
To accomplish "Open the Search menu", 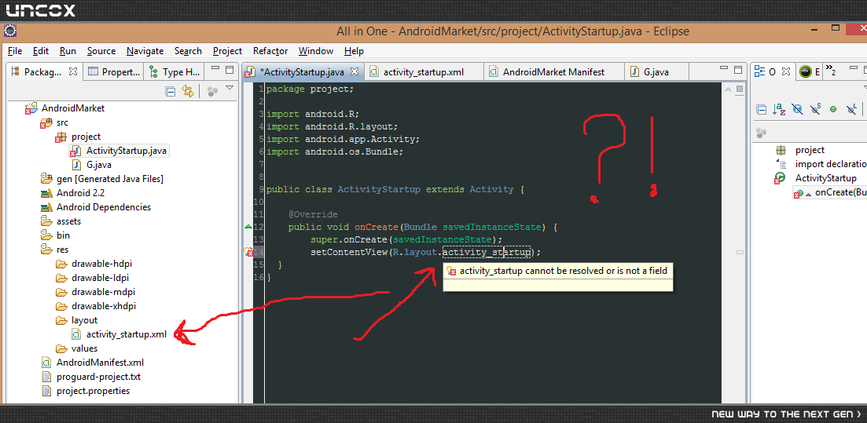I will click(x=188, y=51).
